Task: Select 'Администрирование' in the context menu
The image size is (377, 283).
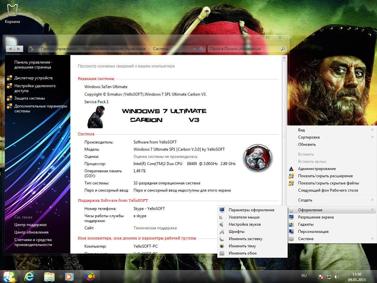Action: pos(332,169)
